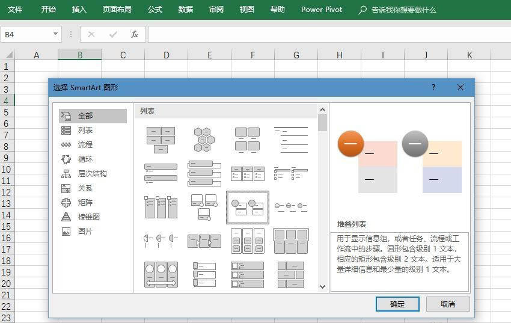
Task: Choose the 循环 cycle category icon
Action: (66, 159)
